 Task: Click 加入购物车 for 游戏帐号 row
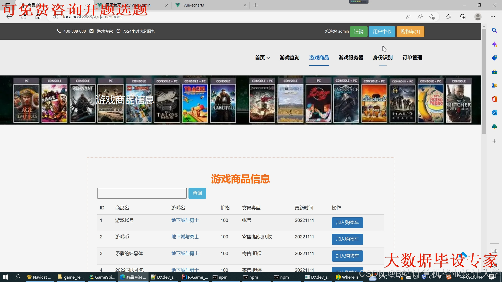pyautogui.click(x=347, y=222)
